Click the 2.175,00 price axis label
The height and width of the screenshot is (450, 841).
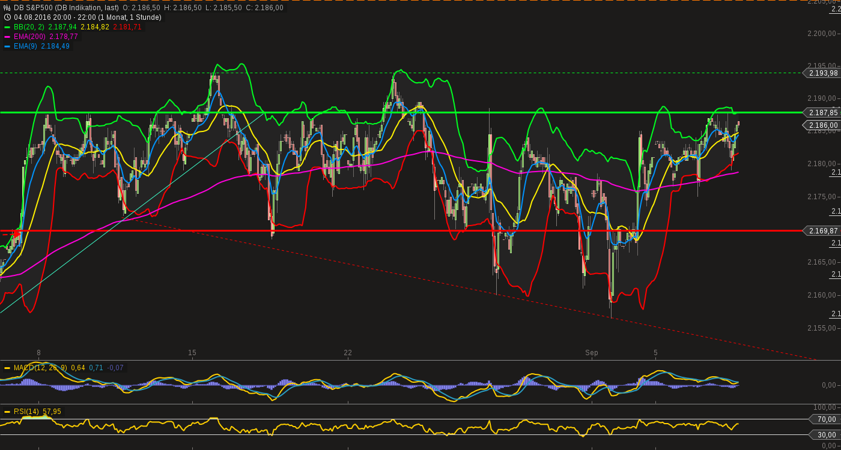click(822, 197)
